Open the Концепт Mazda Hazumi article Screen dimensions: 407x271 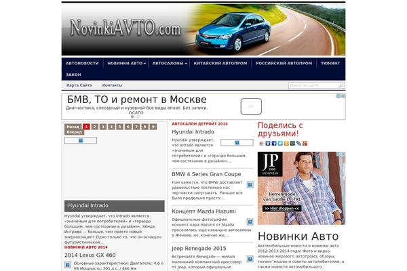tap(203, 211)
